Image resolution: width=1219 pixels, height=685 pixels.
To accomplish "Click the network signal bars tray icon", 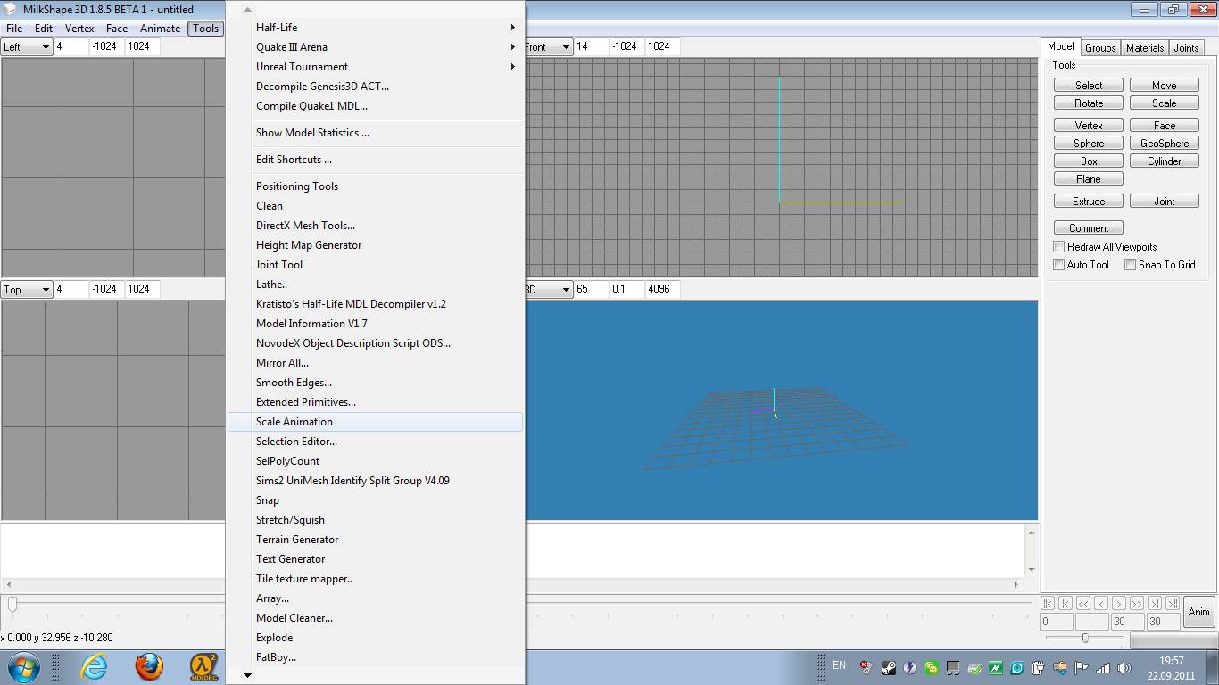I will pyautogui.click(x=1103, y=667).
